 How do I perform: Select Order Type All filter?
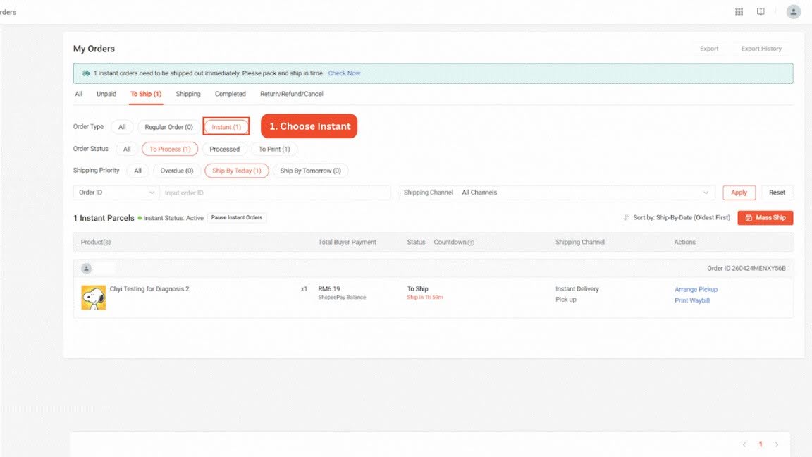122,127
